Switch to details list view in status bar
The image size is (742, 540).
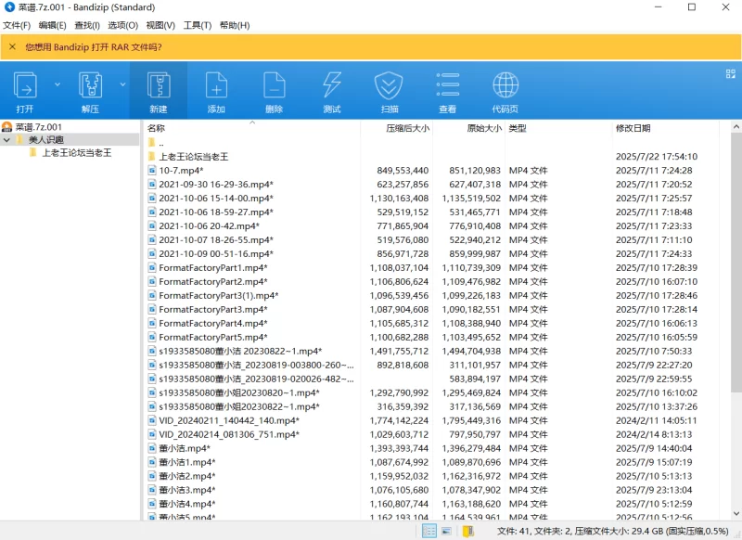click(429, 531)
